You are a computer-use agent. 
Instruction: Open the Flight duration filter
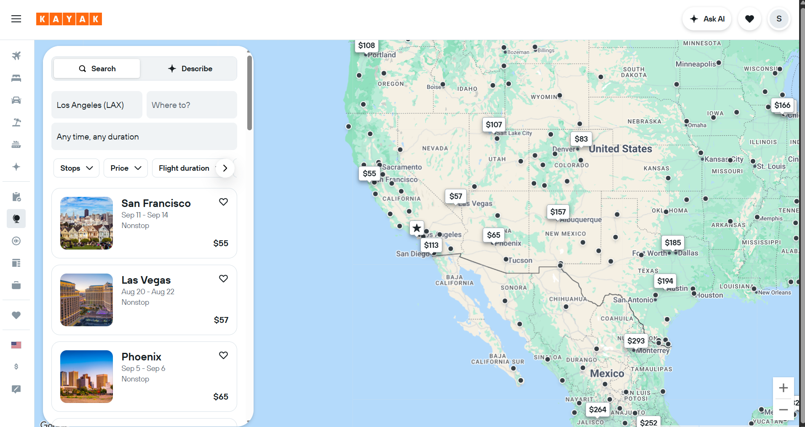[184, 168]
